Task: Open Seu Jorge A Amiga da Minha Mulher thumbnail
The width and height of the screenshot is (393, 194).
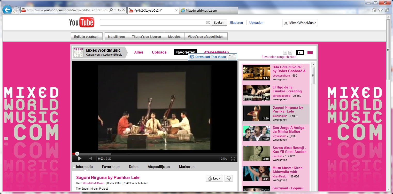Action: 257,133
